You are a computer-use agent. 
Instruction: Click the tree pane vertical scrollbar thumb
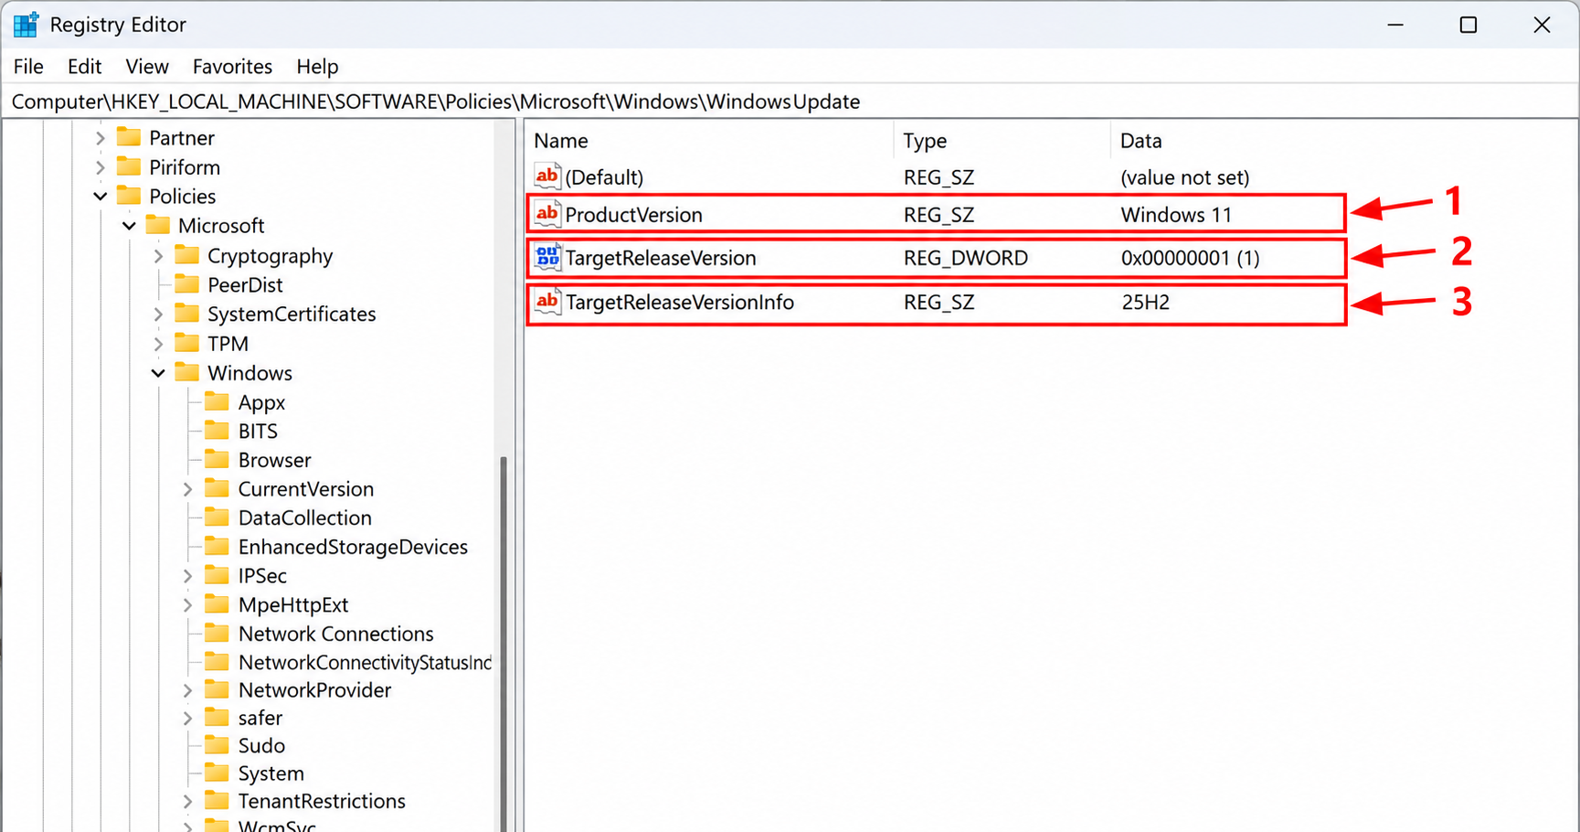click(x=504, y=644)
